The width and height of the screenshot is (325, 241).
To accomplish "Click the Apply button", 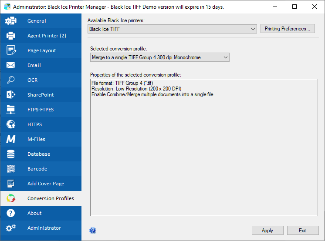I will coord(267,231).
